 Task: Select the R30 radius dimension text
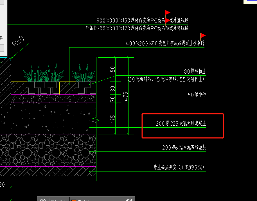click(x=18, y=41)
